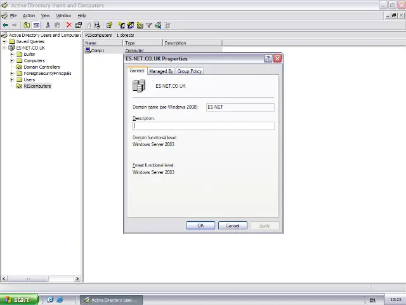Image resolution: width=406 pixels, height=305 pixels.
Task: Click the Create new user icon
Action: (x=121, y=25)
